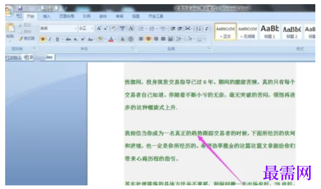Viewport: 321px width, 189px height.
Task: Toggle strikethrough abc formatting
Action: (68, 39)
